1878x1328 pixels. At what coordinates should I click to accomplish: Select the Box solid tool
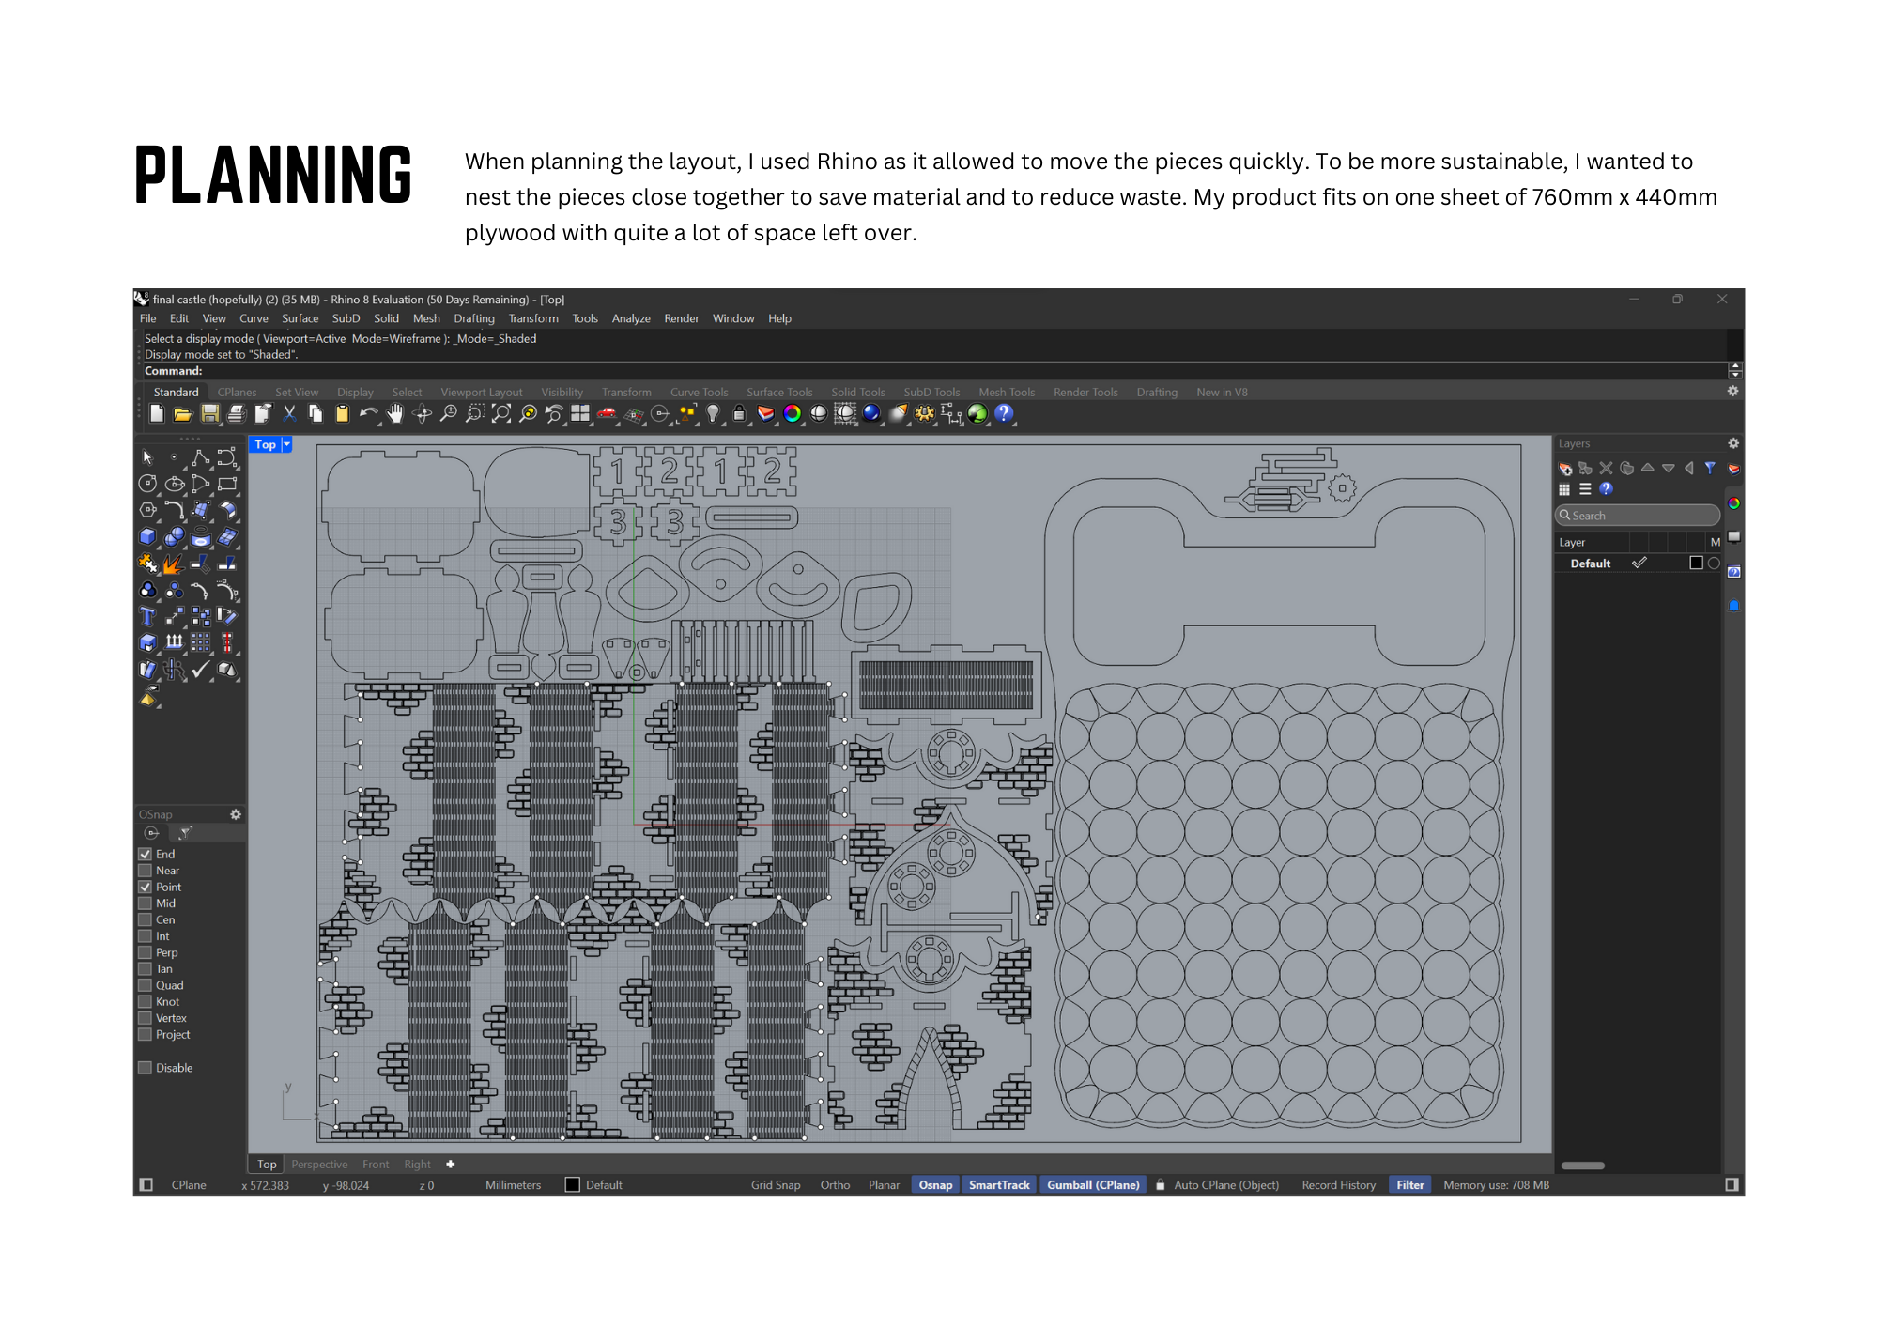(x=147, y=536)
